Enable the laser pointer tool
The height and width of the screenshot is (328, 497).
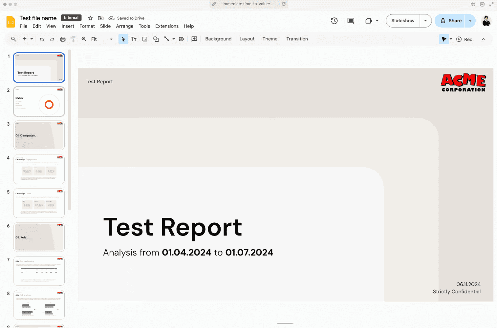pyautogui.click(x=444, y=39)
